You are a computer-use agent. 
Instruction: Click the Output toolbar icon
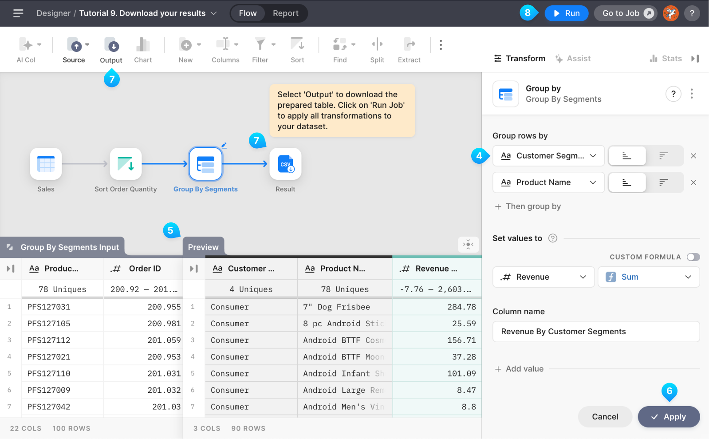tap(111, 45)
